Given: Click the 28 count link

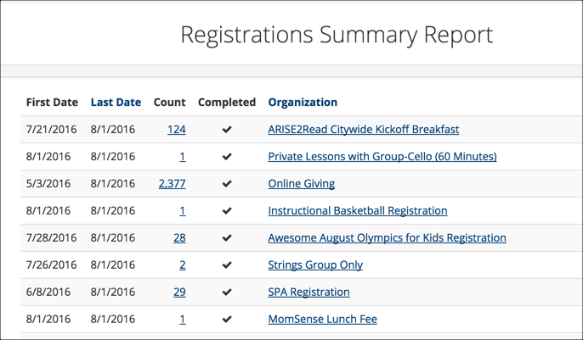Looking at the screenshot, I should [179, 237].
